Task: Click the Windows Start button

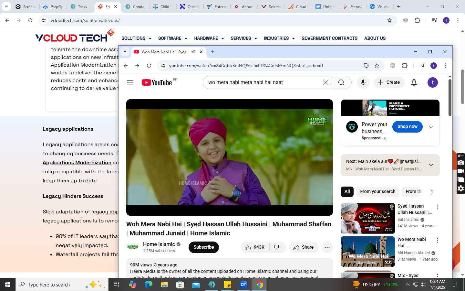Action: click(x=8, y=285)
